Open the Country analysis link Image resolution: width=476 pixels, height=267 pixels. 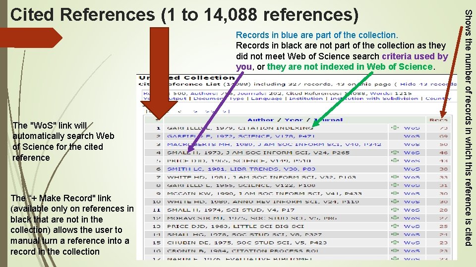tap(438, 98)
